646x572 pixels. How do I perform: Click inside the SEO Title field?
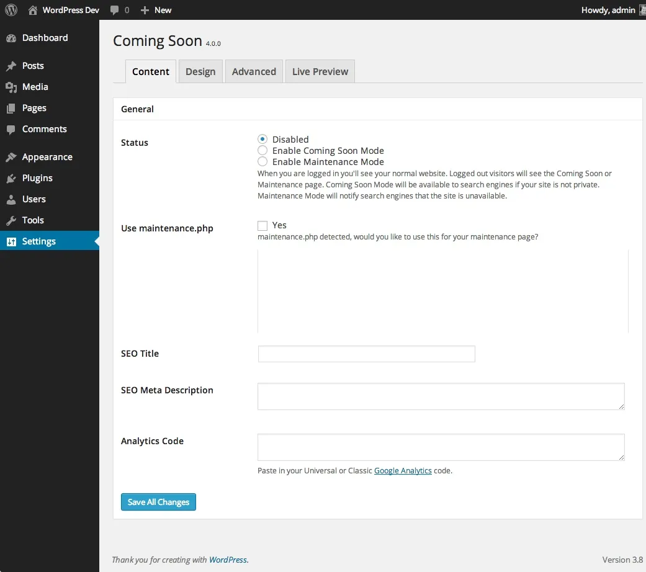[366, 354]
